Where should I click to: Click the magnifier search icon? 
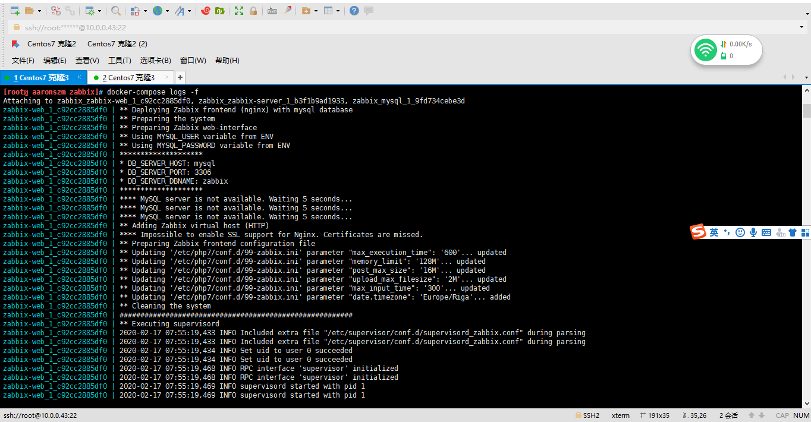point(116,11)
